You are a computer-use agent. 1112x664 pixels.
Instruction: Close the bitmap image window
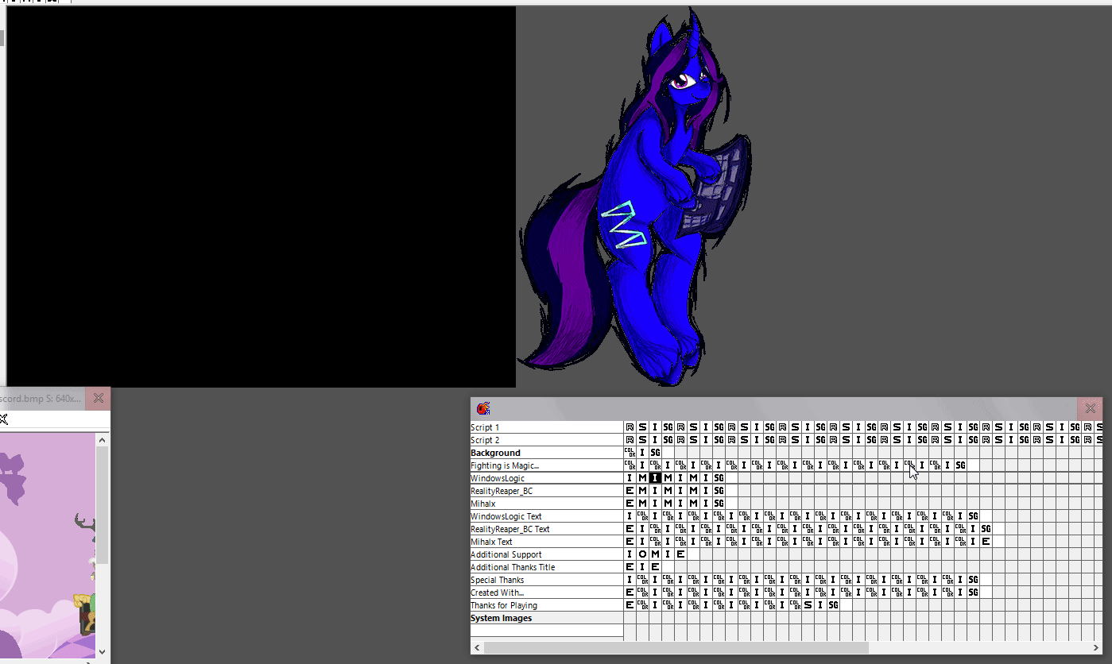98,398
